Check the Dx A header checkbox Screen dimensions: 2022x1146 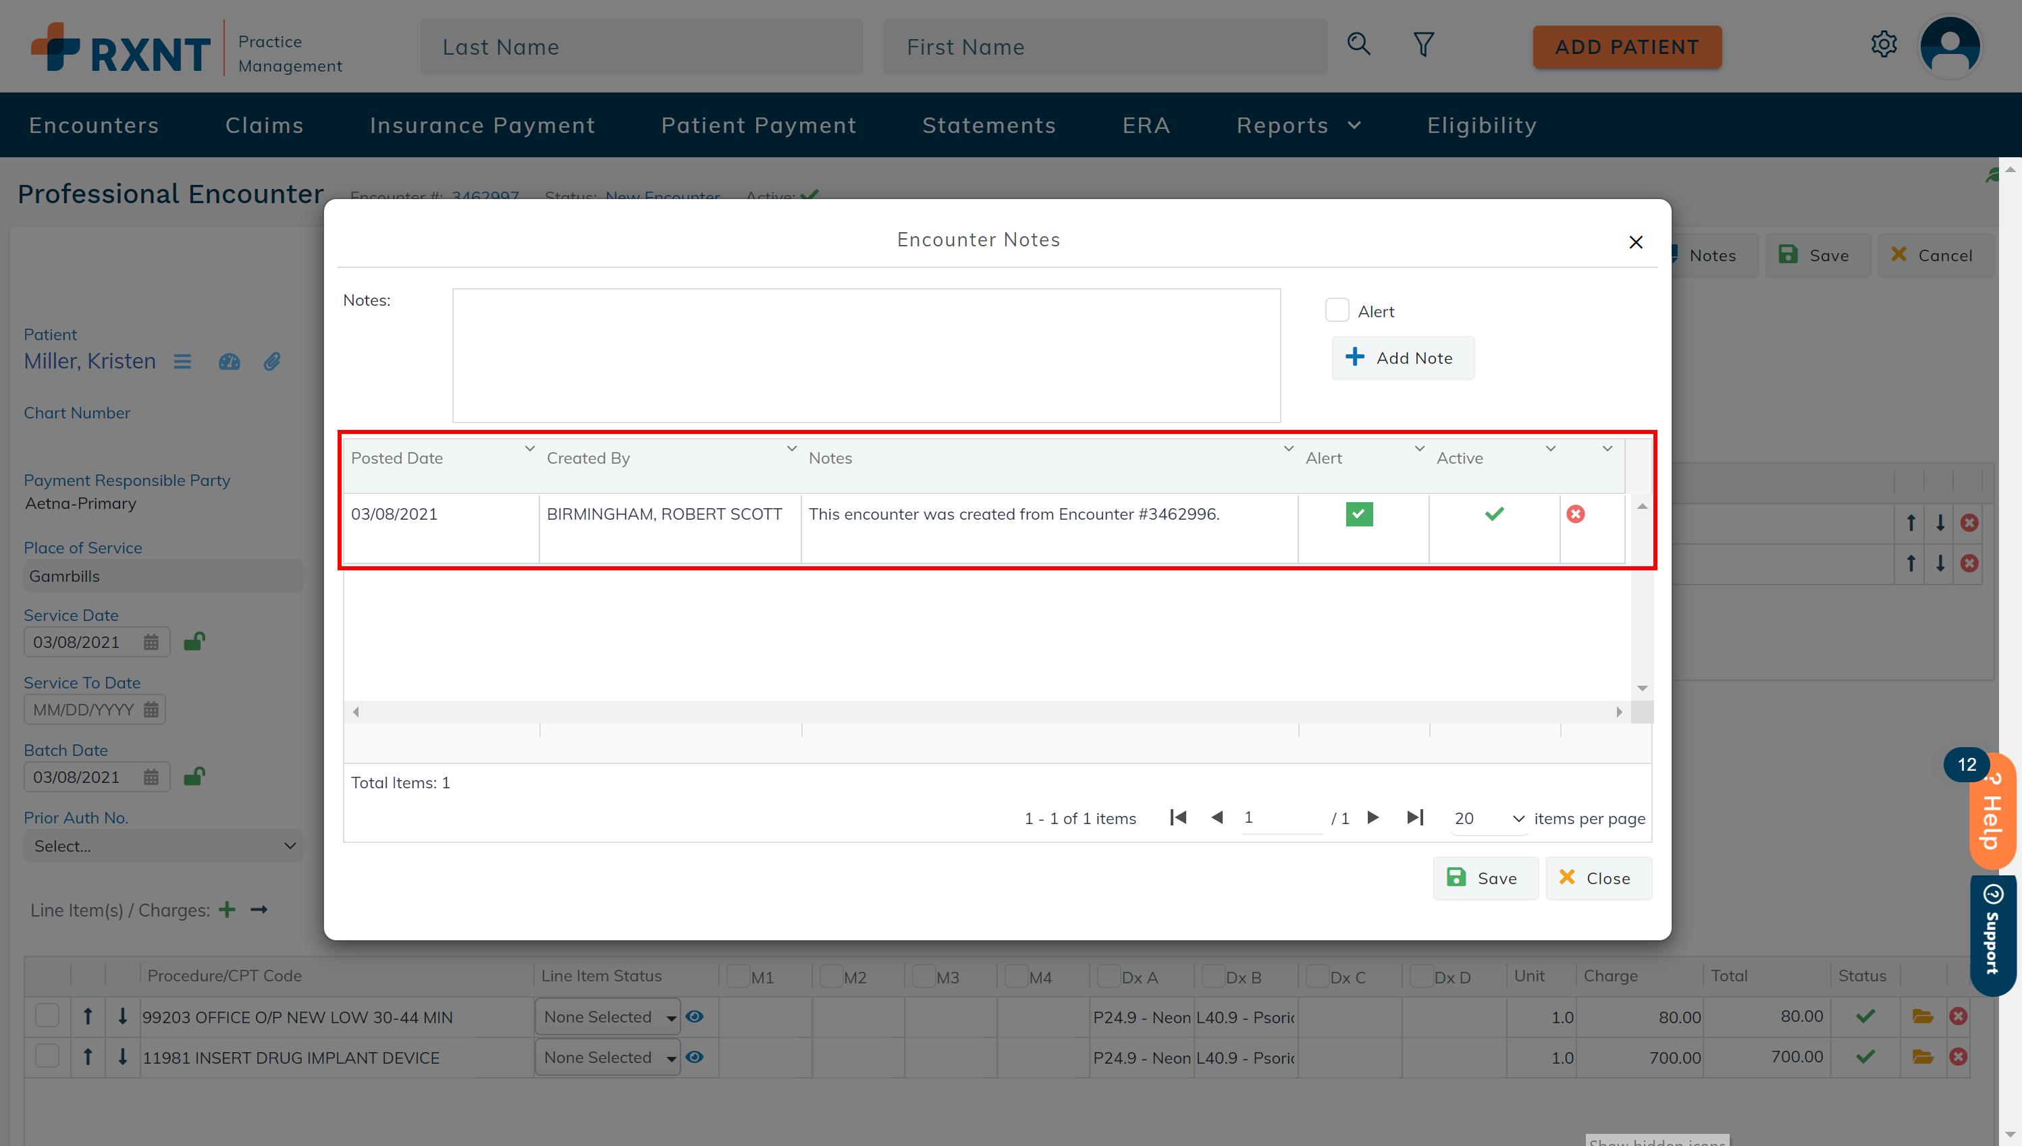(x=1109, y=977)
